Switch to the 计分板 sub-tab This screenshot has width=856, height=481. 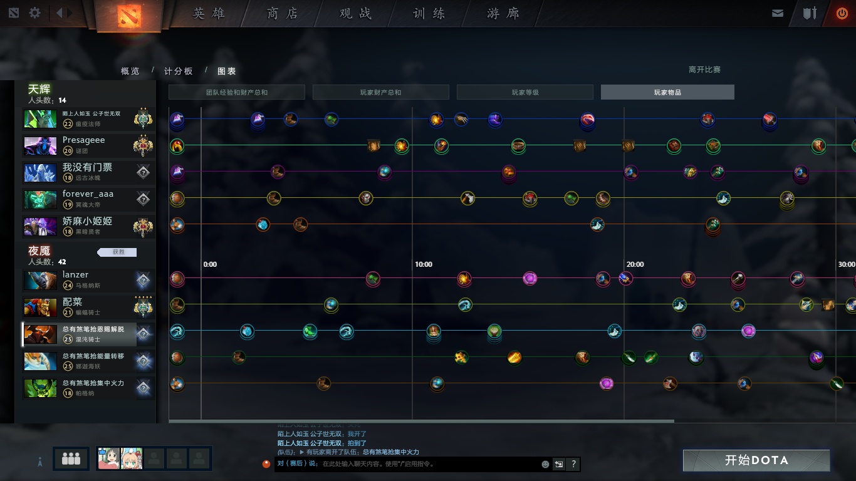pyautogui.click(x=179, y=71)
